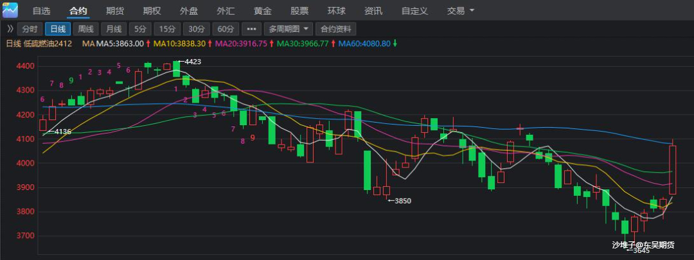Image resolution: width=694 pixels, height=260 pixels.
Task: Click the 3800 price axis label
Action: [x=25, y=211]
